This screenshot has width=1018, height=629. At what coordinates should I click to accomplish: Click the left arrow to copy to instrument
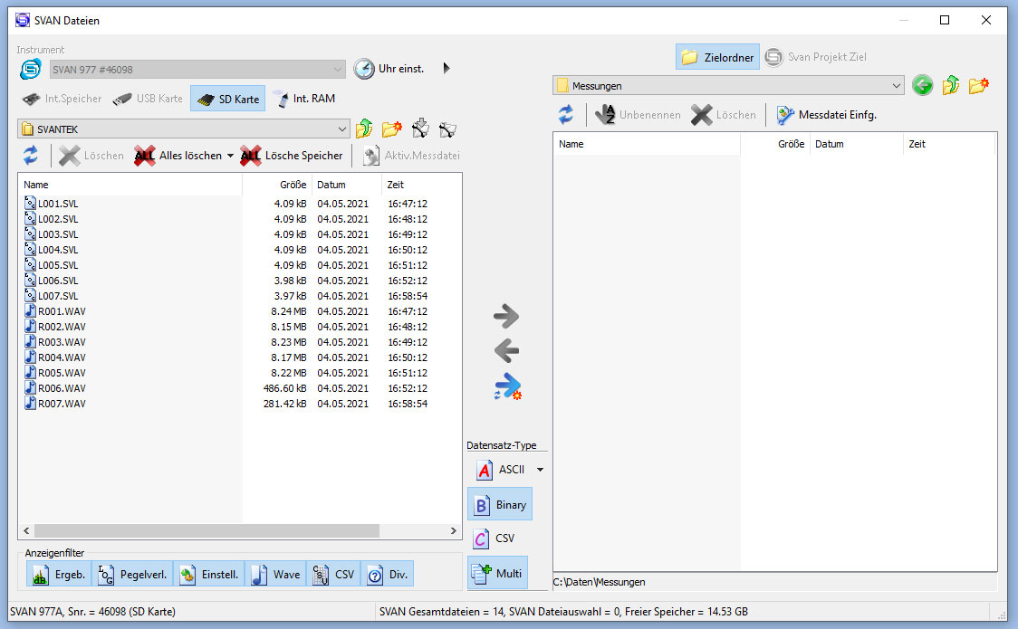[x=506, y=351]
